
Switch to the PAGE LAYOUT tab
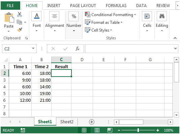(x=83, y=5)
